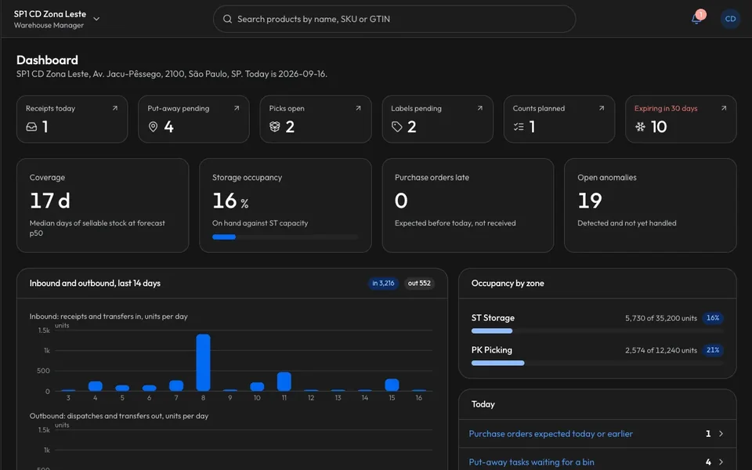752x470 pixels.
Task: Expand Purchase orders expected today chevron
Action: [x=721, y=433]
